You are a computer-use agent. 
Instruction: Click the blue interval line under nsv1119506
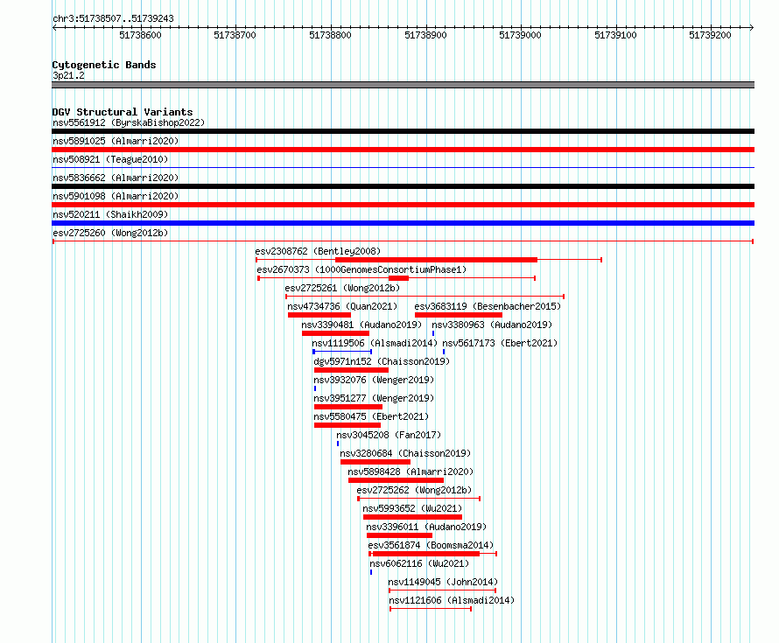(342, 352)
